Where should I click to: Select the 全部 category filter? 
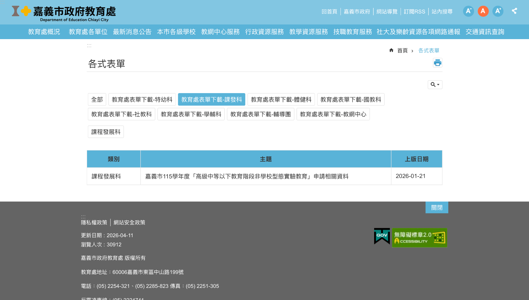click(97, 99)
